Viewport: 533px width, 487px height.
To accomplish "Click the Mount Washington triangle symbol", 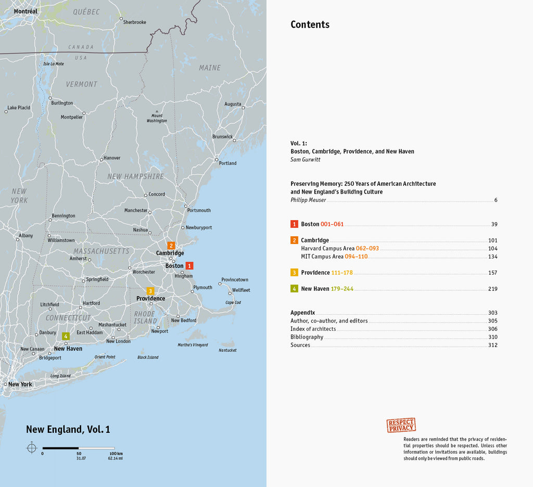I will 157,111.
